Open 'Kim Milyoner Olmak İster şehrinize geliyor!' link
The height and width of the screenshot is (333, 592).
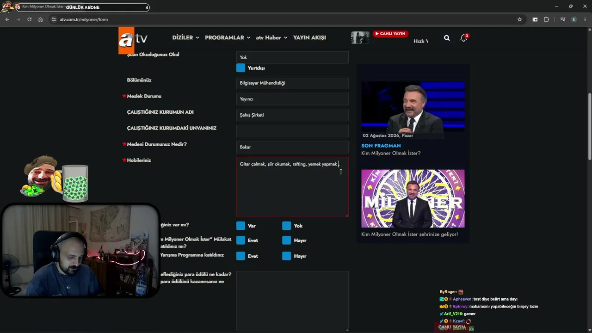point(409,234)
